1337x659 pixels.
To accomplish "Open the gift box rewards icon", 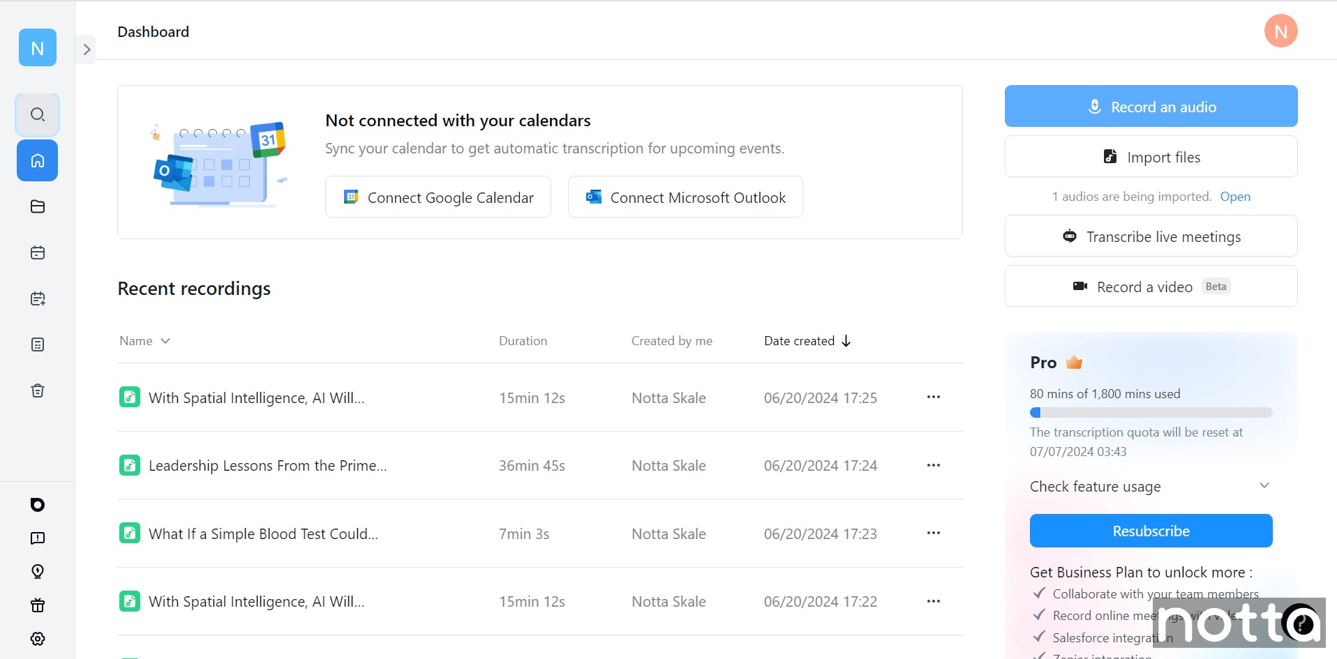I will click(x=38, y=605).
